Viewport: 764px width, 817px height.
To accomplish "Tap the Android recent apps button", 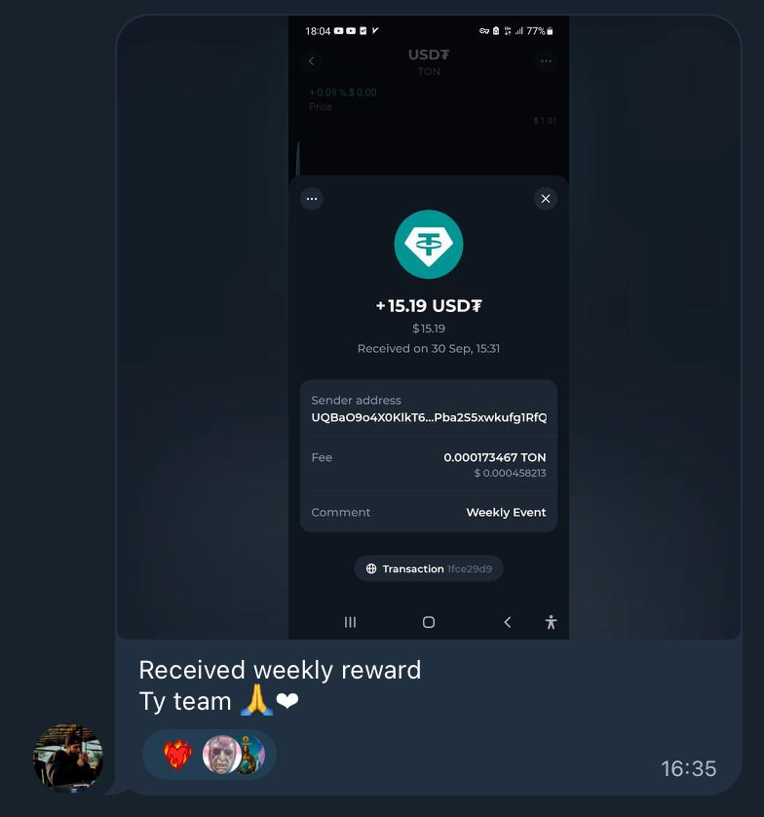I will pyautogui.click(x=350, y=622).
